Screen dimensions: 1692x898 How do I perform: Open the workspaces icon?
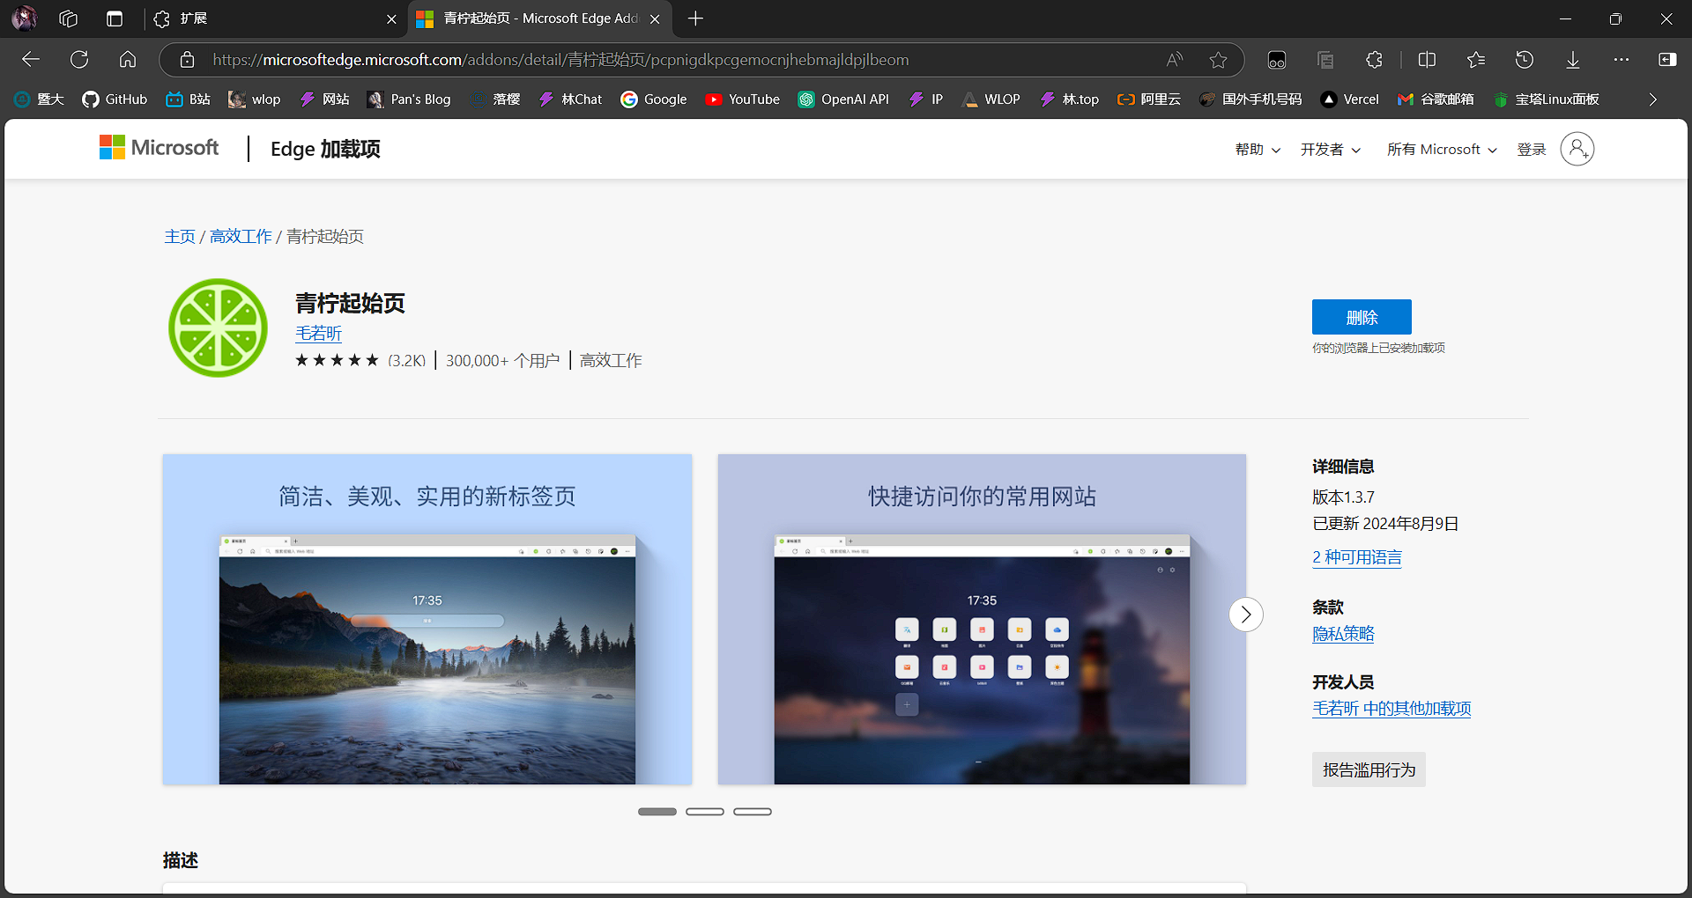point(69,18)
